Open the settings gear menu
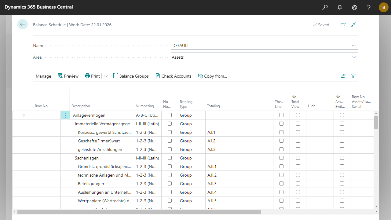Screen dimensions: 391x220 click(x=354, y=7)
